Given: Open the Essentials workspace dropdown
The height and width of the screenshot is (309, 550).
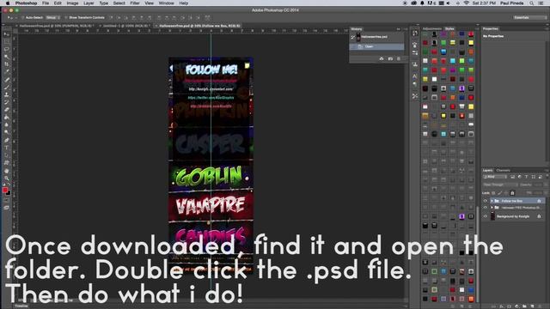Looking at the screenshot, I should pos(529,17).
